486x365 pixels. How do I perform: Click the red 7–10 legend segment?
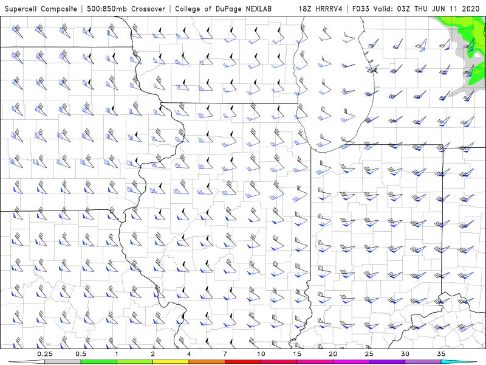[x=243, y=362]
